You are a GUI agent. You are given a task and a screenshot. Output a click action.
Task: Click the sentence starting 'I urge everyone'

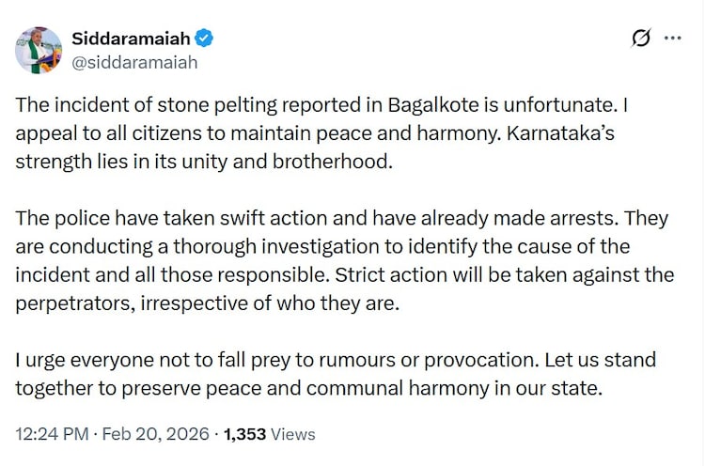click(x=277, y=361)
